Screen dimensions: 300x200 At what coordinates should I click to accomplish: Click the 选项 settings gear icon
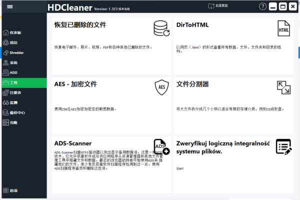pyautogui.click(x=5, y=190)
